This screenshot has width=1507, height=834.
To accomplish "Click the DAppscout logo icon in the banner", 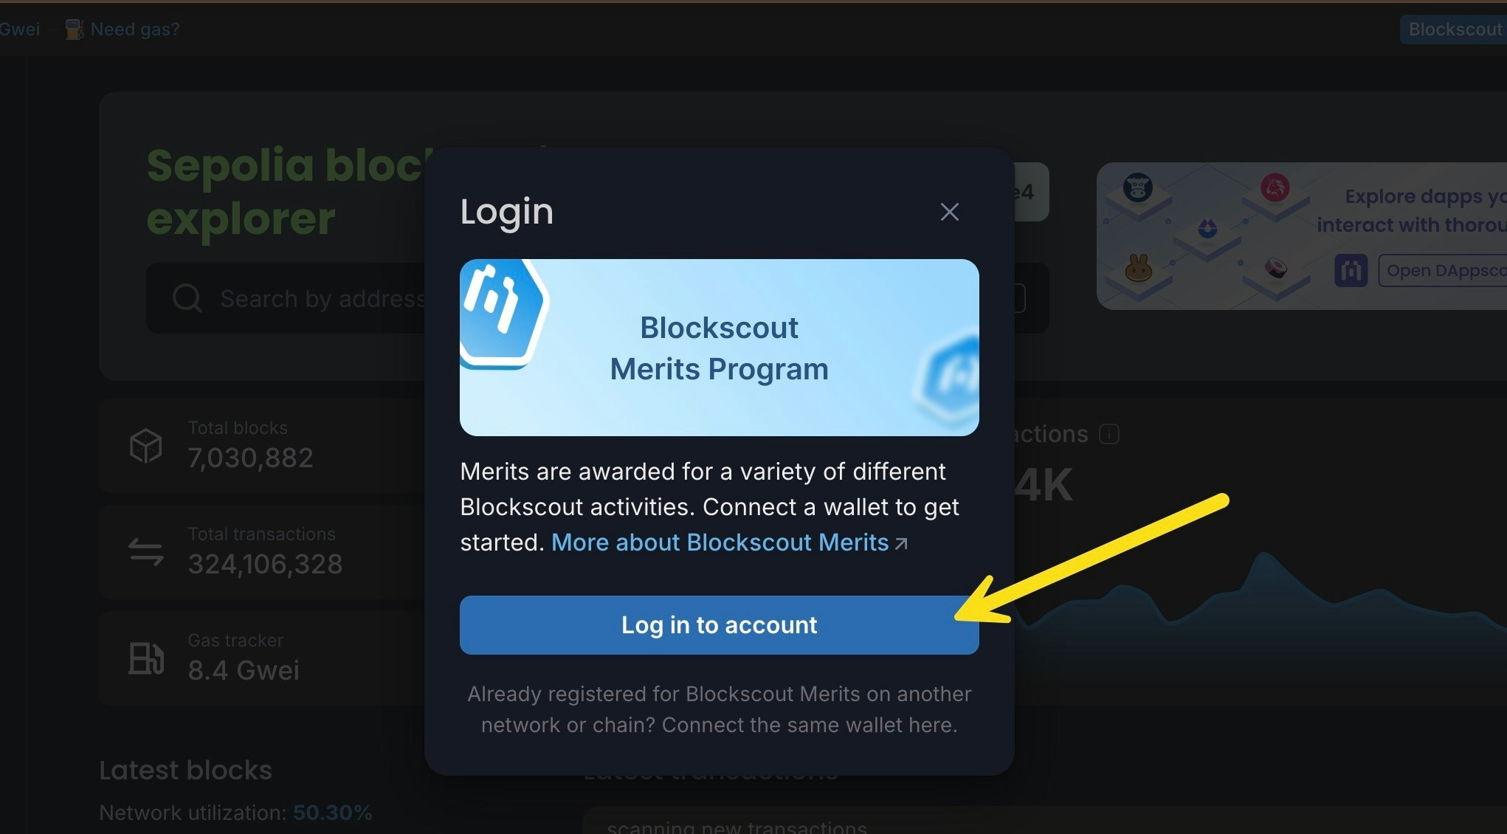I will [x=1351, y=271].
